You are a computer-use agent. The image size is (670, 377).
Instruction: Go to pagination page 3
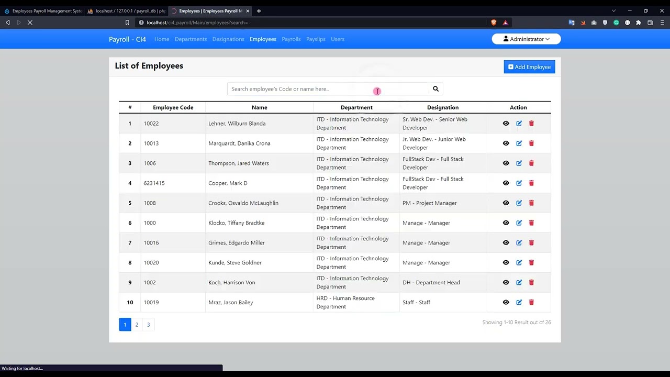click(148, 325)
